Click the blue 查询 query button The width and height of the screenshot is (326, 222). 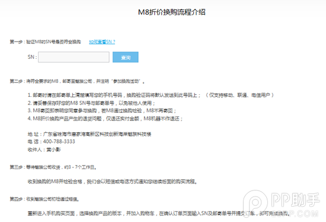(126, 57)
